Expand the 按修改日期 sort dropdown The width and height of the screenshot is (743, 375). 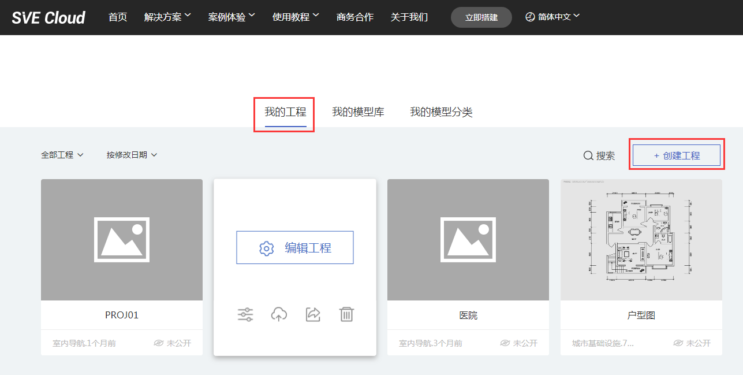pos(132,154)
